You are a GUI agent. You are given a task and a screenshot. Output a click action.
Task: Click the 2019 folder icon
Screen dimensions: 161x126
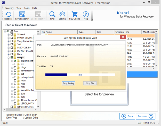pos(19,97)
